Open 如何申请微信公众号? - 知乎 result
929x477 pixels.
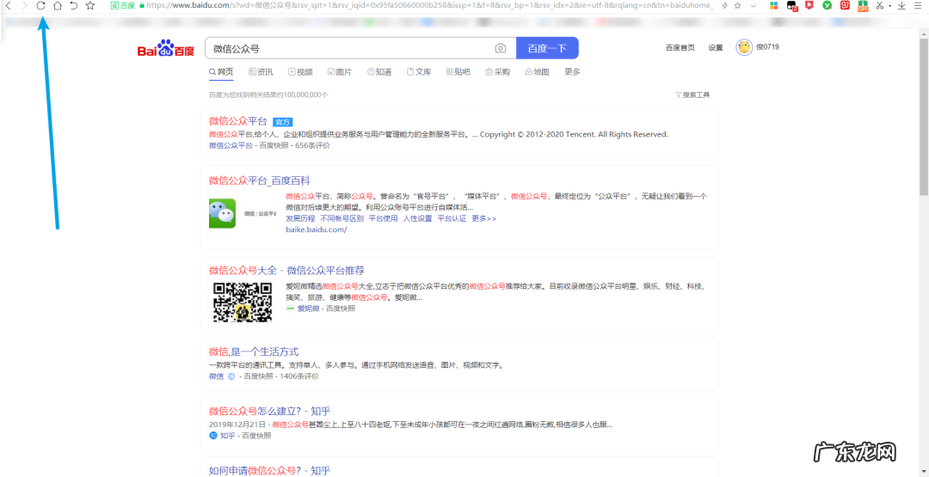(269, 471)
